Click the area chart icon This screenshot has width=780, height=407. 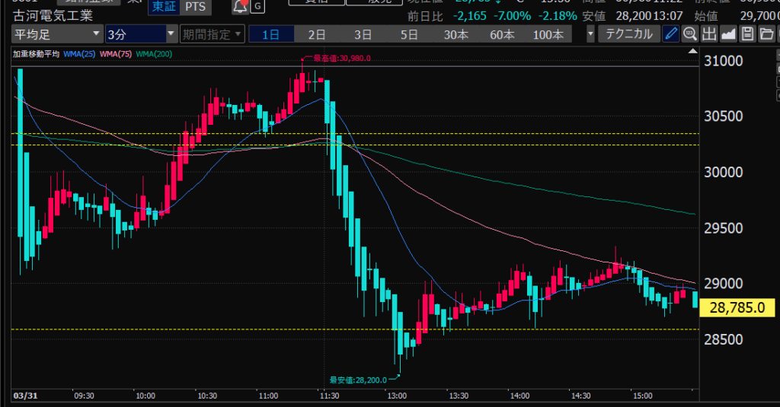point(728,33)
